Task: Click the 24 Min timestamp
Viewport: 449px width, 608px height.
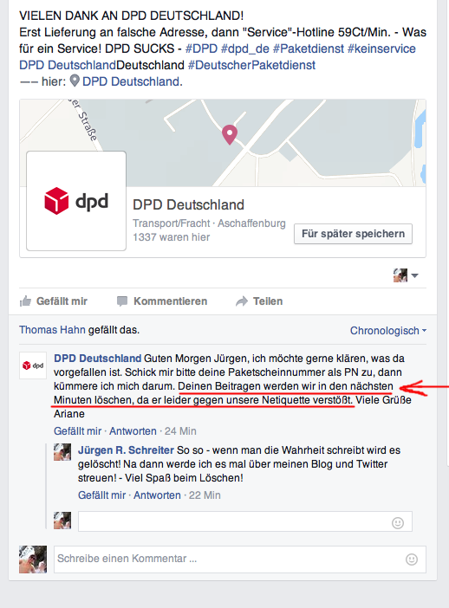Action: [180, 431]
